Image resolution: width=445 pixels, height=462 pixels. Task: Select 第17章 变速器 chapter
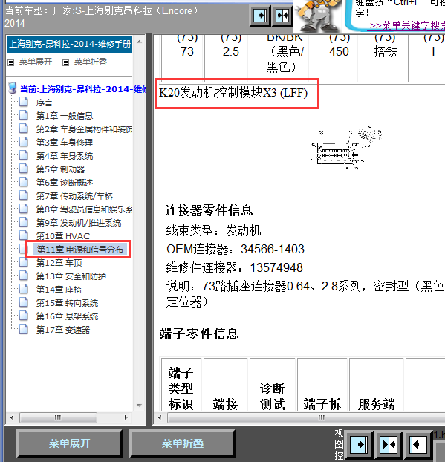(63, 330)
